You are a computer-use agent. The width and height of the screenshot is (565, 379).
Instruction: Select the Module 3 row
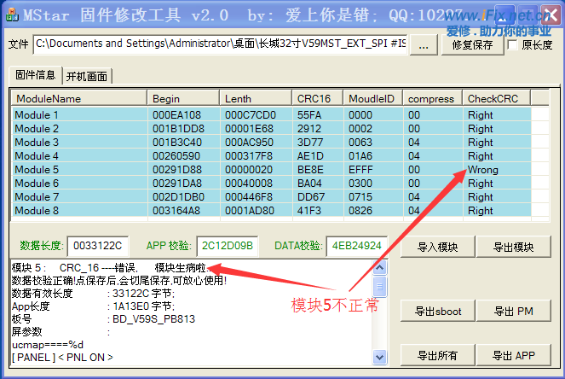click(272, 143)
